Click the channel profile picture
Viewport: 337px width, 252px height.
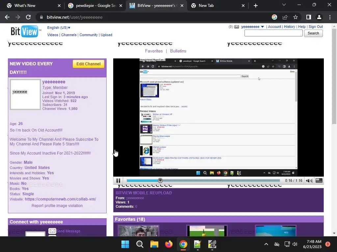pos(25,94)
